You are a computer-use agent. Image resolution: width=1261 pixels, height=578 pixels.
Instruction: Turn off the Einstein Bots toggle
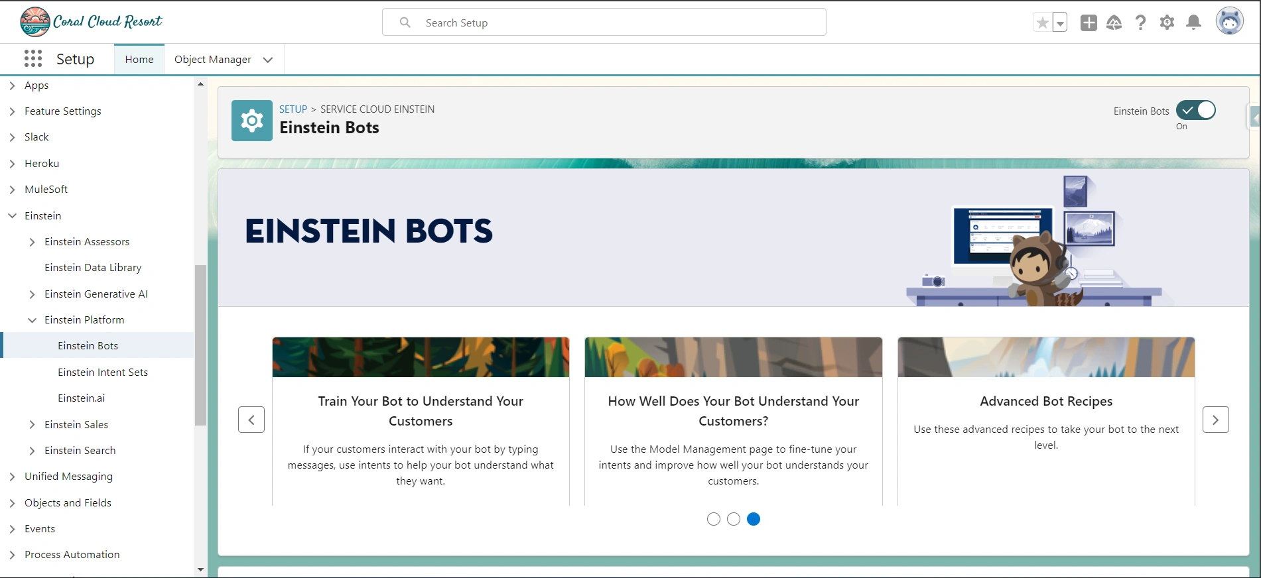(x=1196, y=110)
